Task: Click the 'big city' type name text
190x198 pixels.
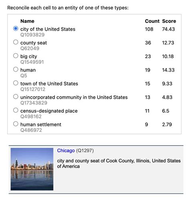Action: click(28, 56)
